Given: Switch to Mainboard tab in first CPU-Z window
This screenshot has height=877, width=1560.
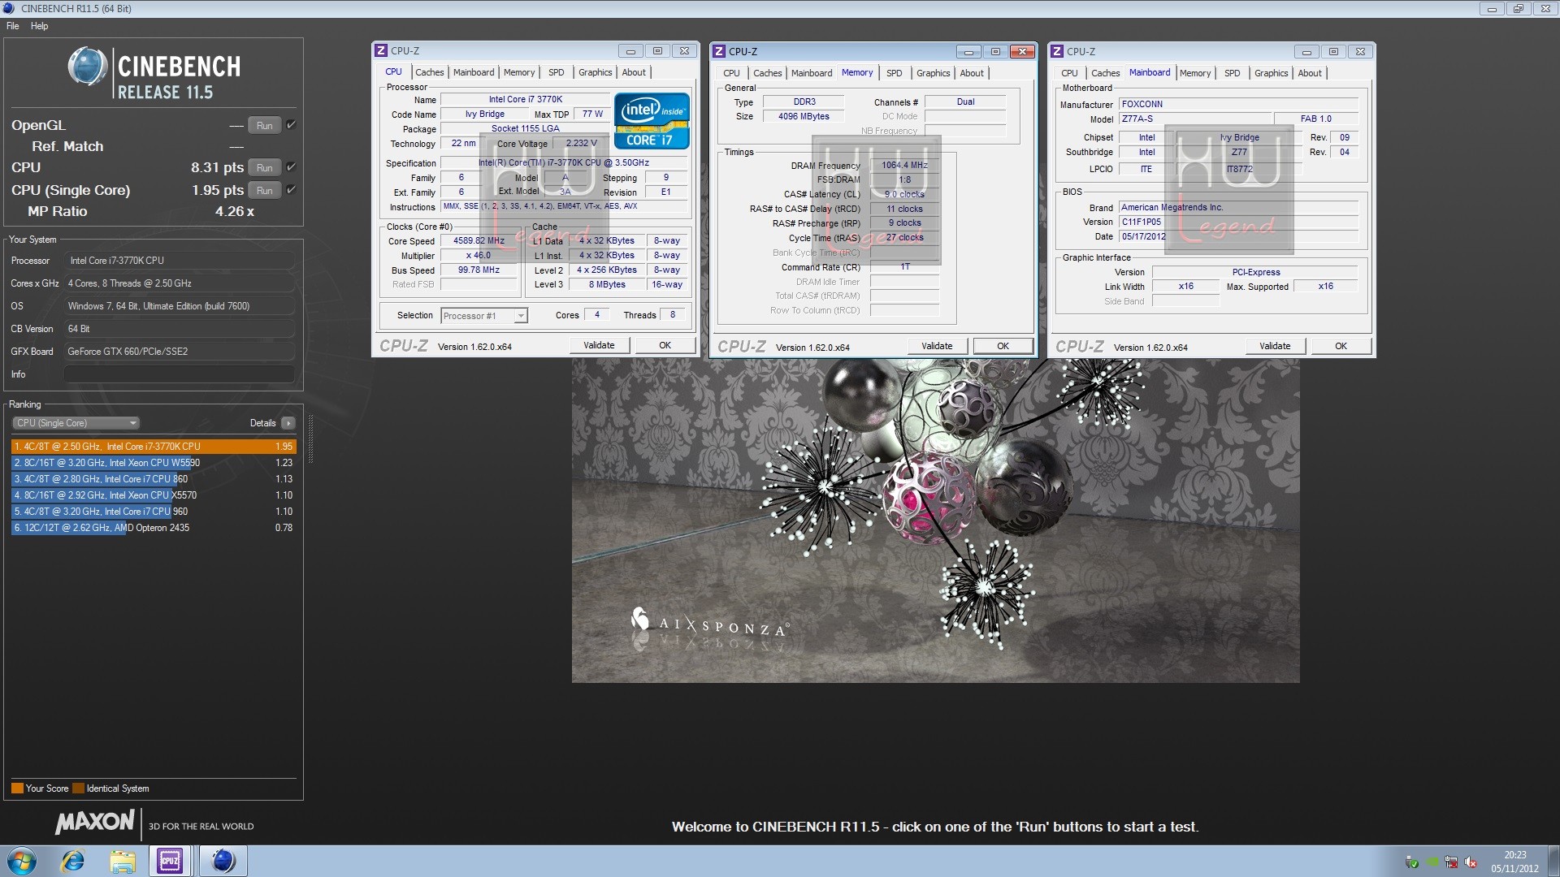Looking at the screenshot, I should pyautogui.click(x=474, y=72).
